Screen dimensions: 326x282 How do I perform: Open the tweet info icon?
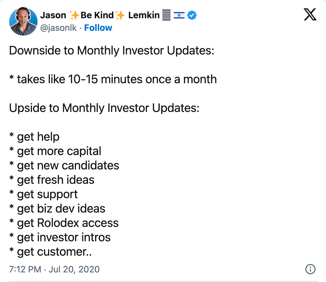tap(310, 269)
